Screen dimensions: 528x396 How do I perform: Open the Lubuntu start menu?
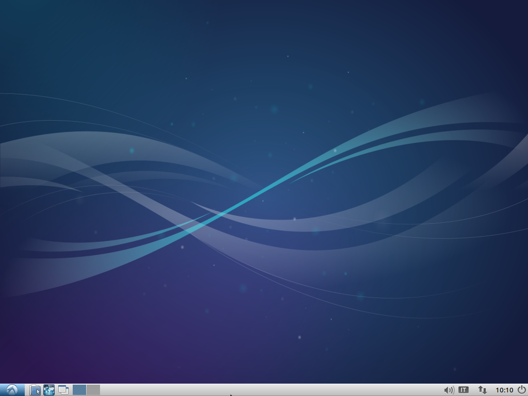point(12,390)
